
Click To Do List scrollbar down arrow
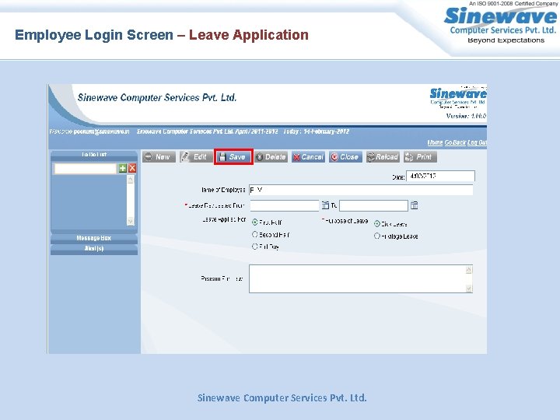(131, 221)
